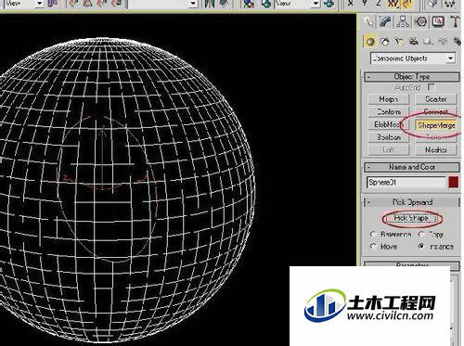
Task: Open the red object color swatch
Action: [454, 182]
